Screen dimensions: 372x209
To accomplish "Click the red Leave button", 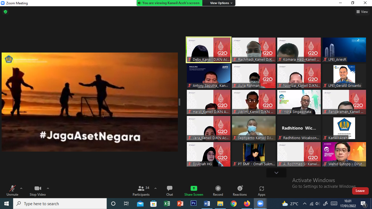I will (x=360, y=191).
